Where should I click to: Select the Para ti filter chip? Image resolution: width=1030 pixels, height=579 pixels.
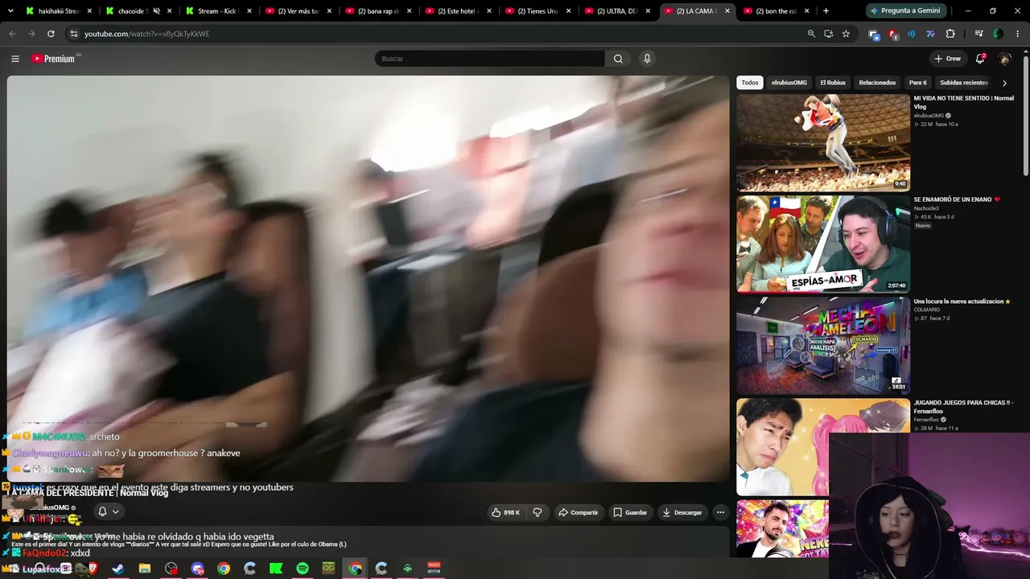pyautogui.click(x=918, y=83)
